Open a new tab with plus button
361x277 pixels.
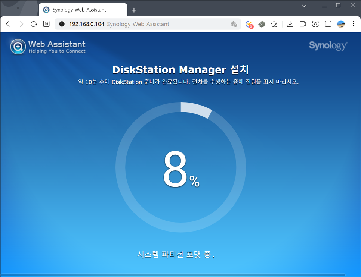coord(134,10)
